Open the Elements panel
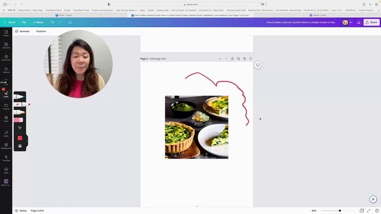The height and width of the screenshot is (214, 381). pos(6,45)
